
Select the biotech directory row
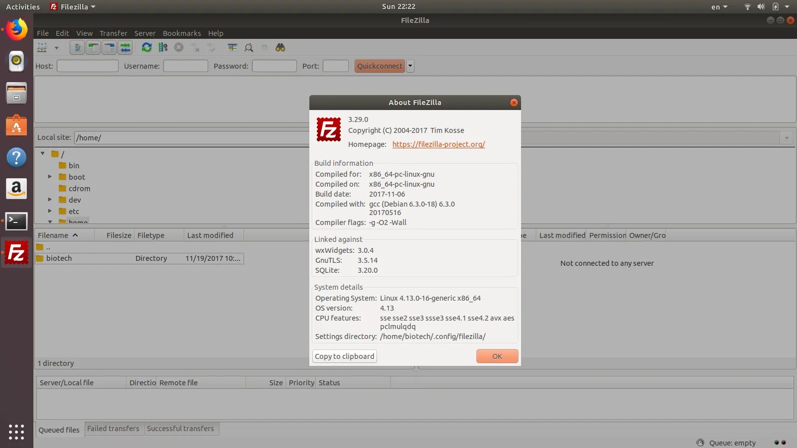click(139, 258)
